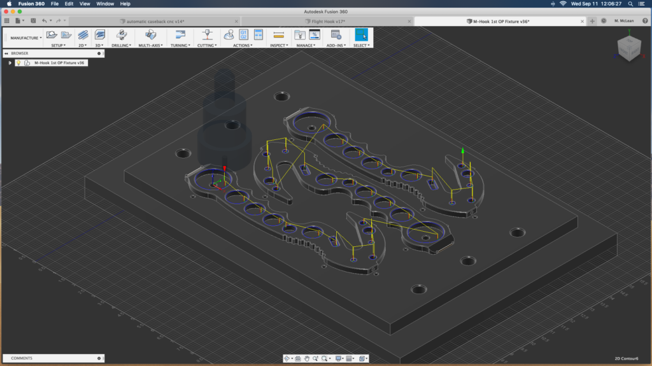Toggle lightbulb visibility of M-Hook 1st OP Fixture
Screen dimensions: 652x366
click(18, 63)
